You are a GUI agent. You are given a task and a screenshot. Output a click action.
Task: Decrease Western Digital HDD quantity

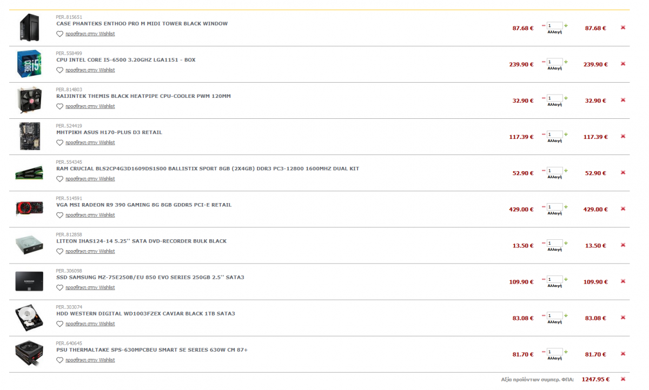coord(544,315)
